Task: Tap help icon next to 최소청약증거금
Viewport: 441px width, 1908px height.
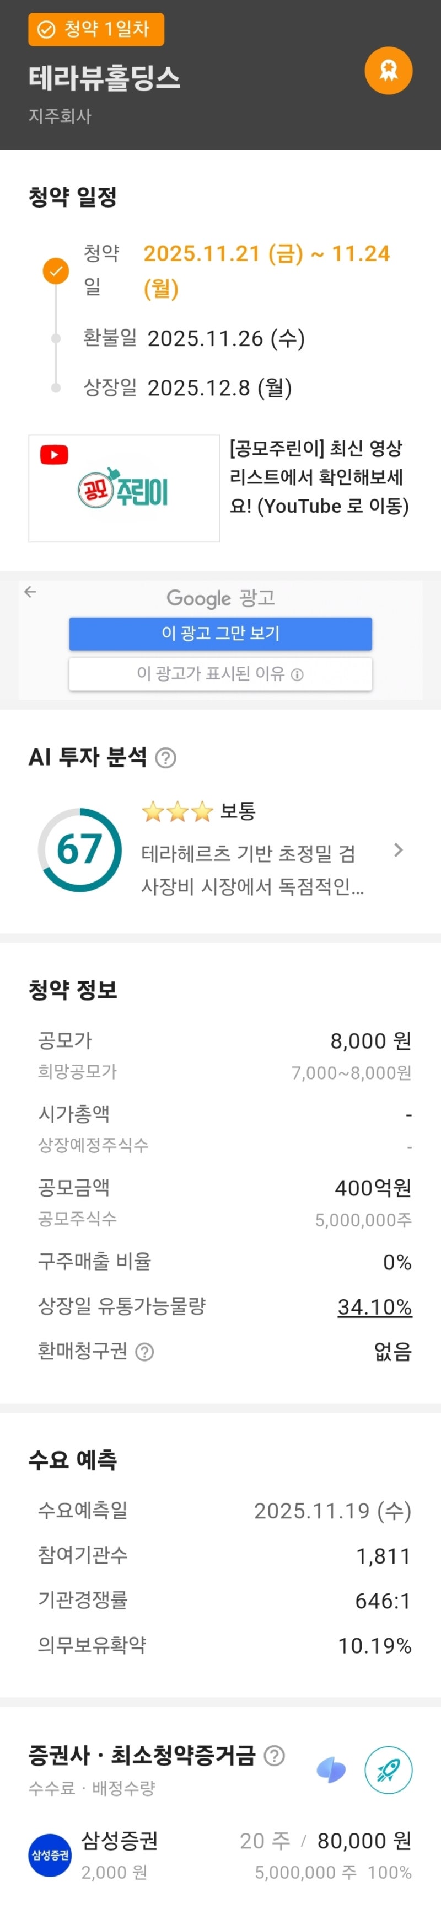Action: [x=275, y=1756]
